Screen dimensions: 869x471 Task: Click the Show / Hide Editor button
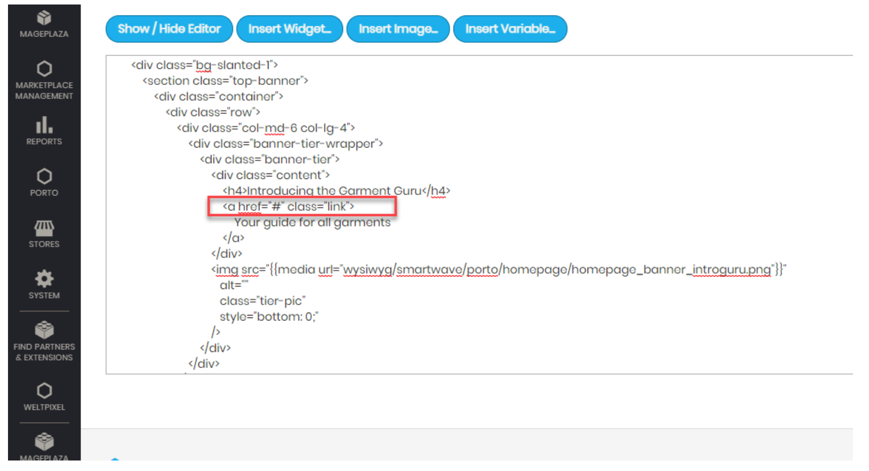coord(169,29)
